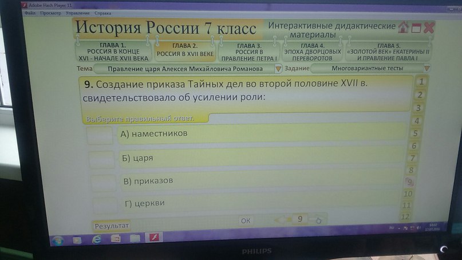The width and height of the screenshot is (462, 260).
Task: Check answer box for Б) царя
Action: click(102, 159)
